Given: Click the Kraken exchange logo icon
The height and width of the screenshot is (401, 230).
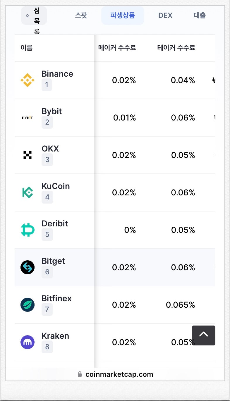Looking at the screenshot, I should click(x=28, y=342).
